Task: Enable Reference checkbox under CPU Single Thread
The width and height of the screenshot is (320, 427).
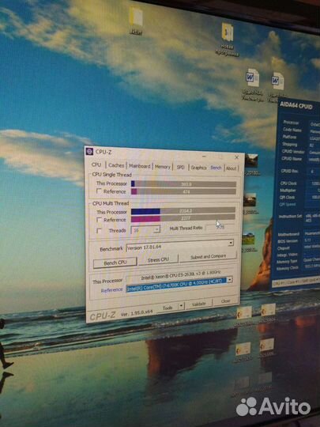Action: pos(99,191)
